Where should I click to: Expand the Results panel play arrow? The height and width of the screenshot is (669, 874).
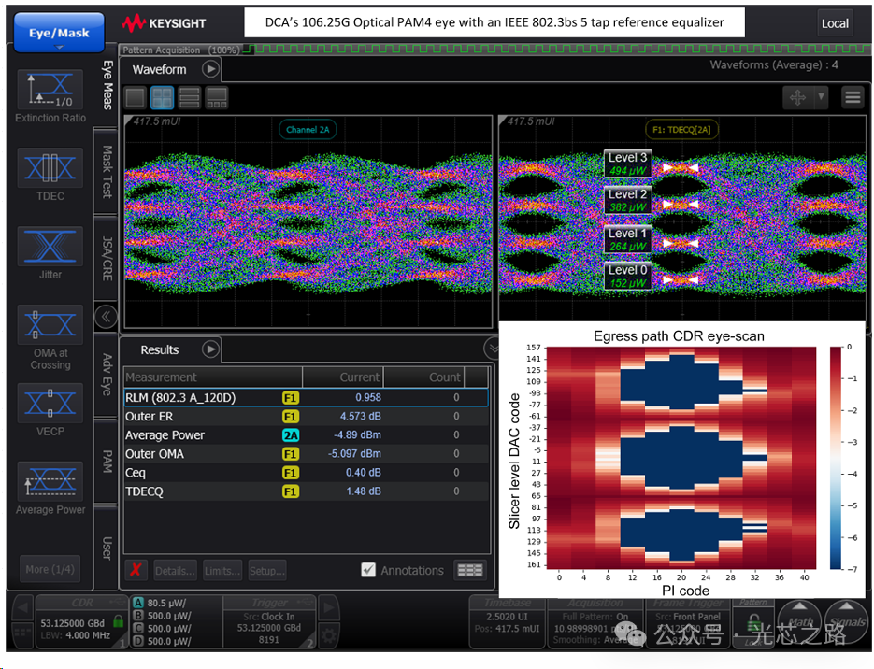pyautogui.click(x=210, y=349)
